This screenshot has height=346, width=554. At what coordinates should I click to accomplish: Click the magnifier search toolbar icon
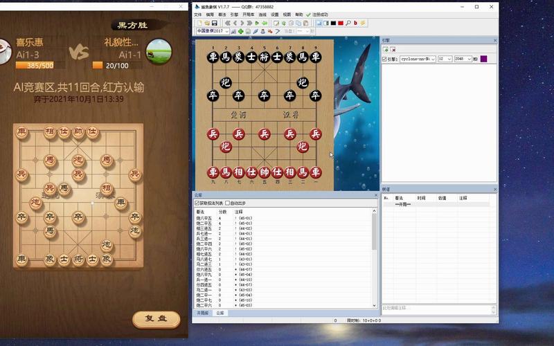(348, 23)
